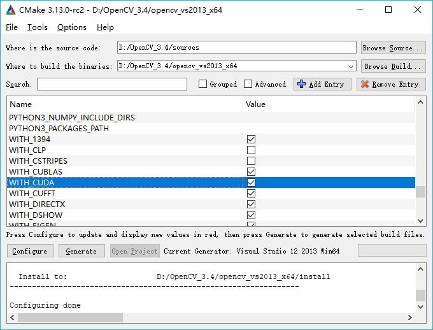Click the CMake logo icon in title bar
Screen dimensions: 433x330
click(11, 10)
